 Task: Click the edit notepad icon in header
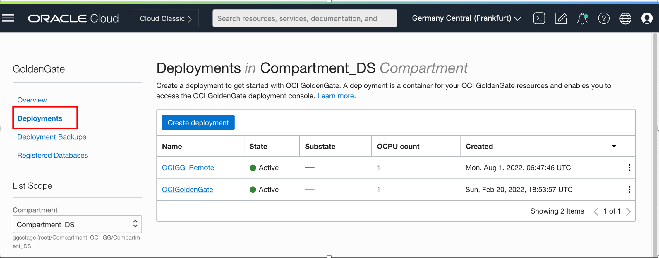(561, 18)
